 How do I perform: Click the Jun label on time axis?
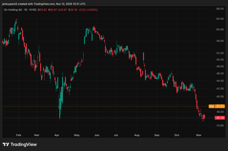coord(97,135)
